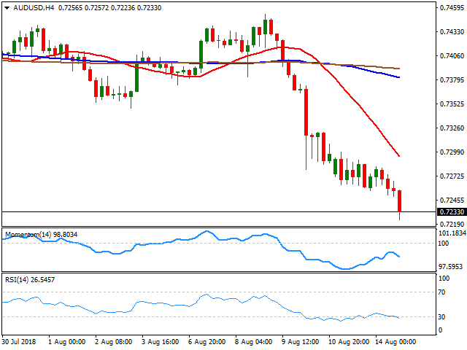Select the 6 Aug 20:00 time label
The width and height of the screenshot is (467, 350).
pyautogui.click(x=207, y=342)
